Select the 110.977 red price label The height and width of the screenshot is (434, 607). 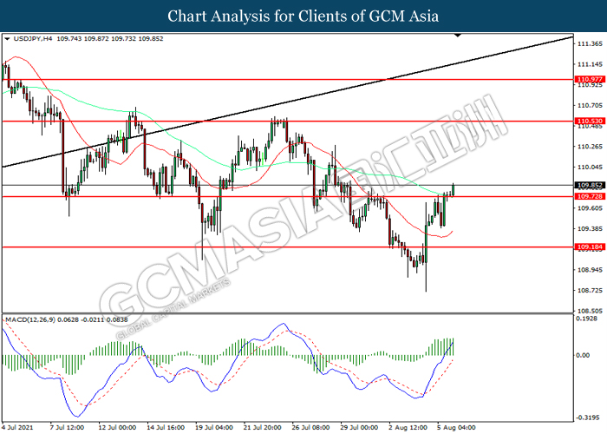point(590,80)
